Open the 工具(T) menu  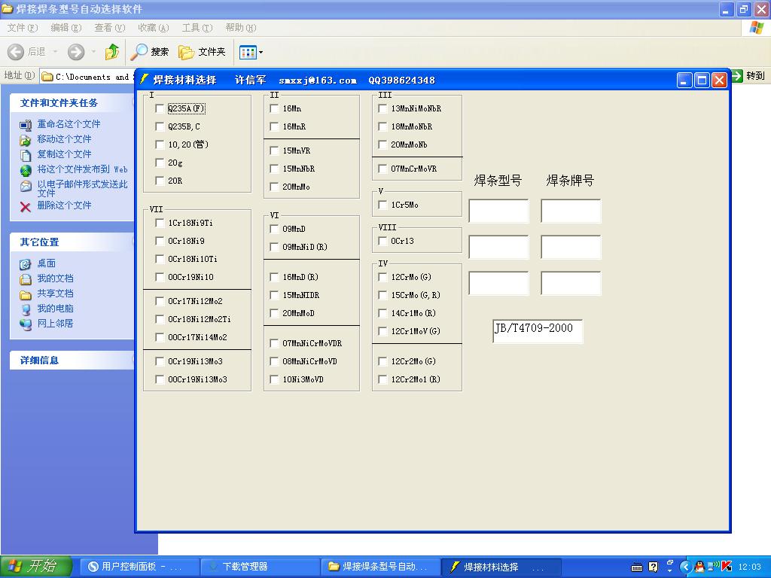(197, 28)
